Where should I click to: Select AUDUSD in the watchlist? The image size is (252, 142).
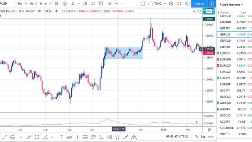click(235, 103)
